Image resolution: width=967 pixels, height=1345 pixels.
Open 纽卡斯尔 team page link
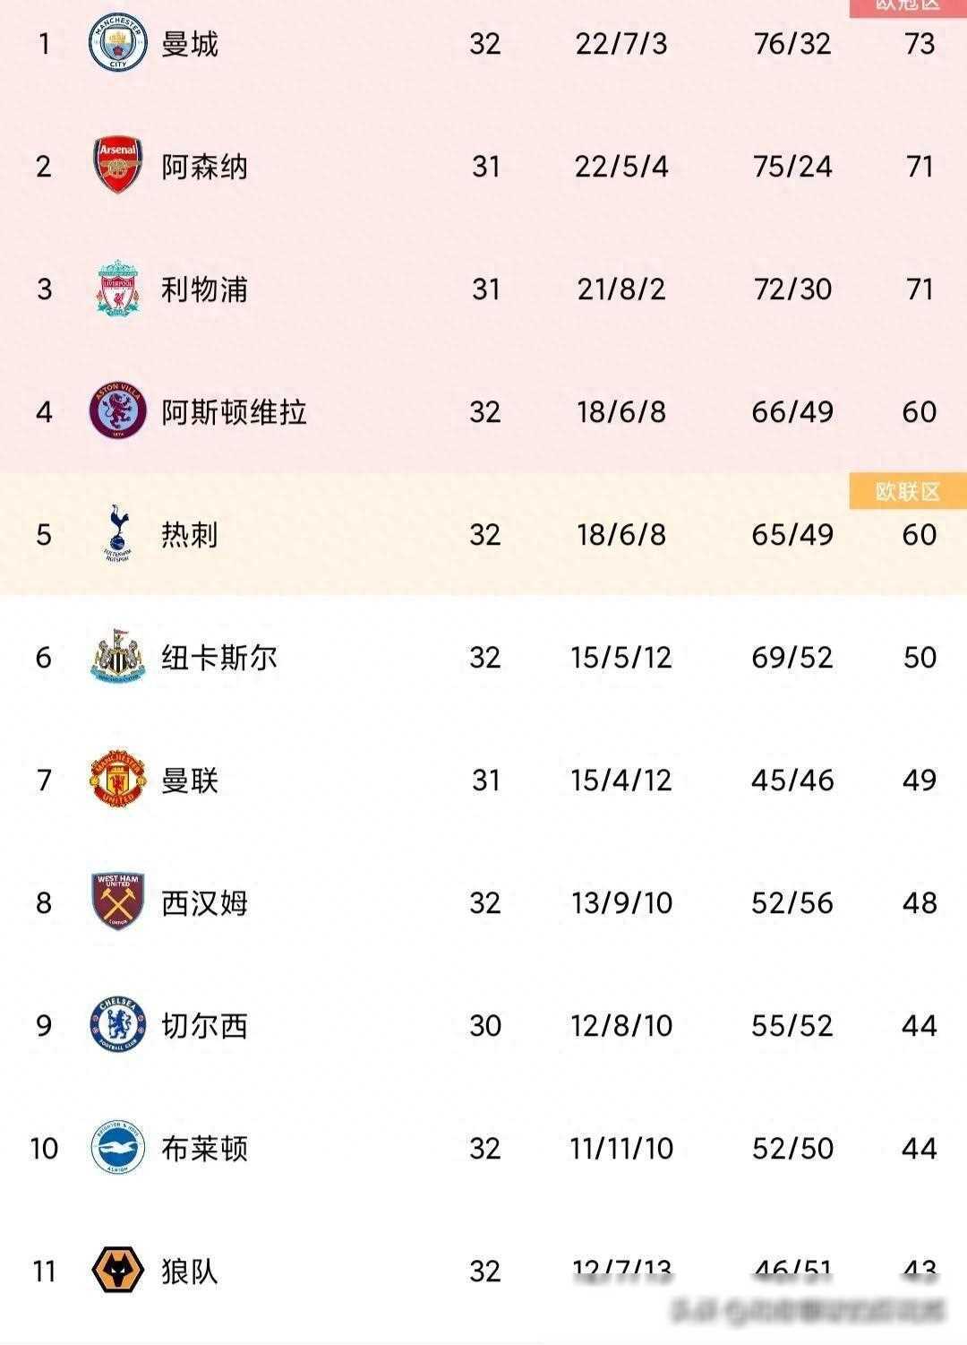pyautogui.click(x=219, y=658)
